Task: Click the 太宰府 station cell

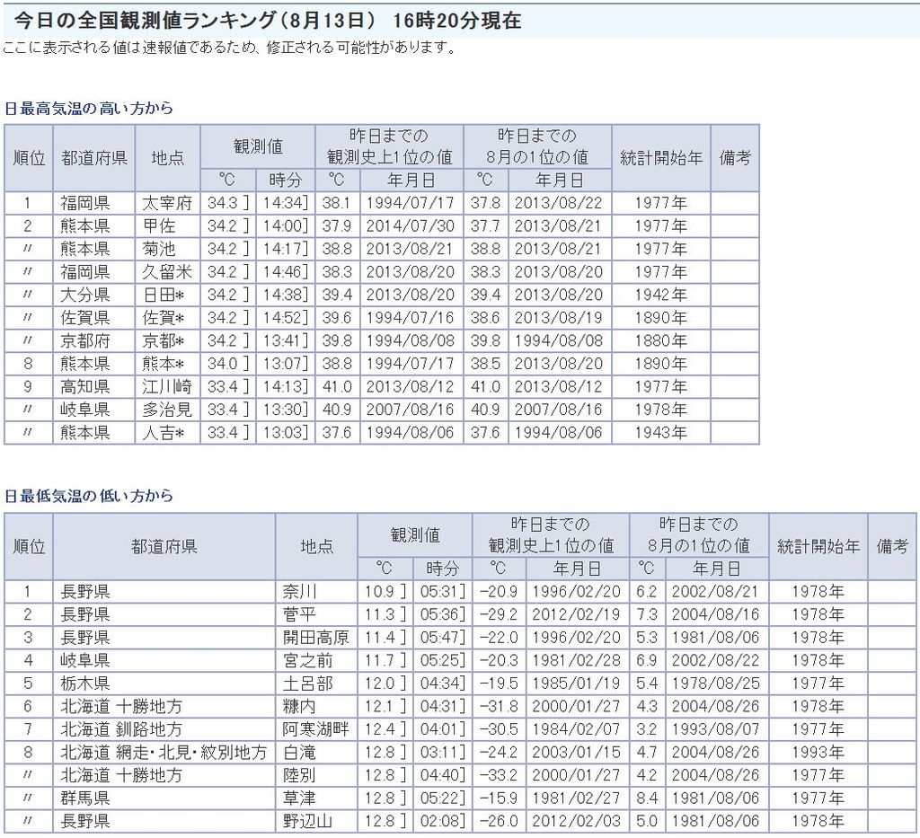Action: (x=167, y=203)
